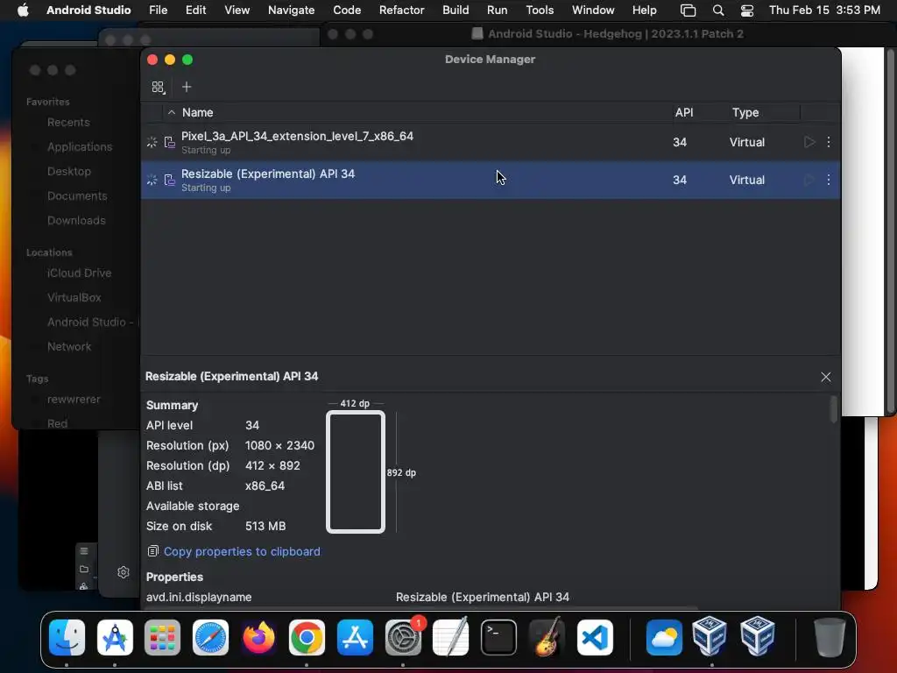Open Stage Manager icon in menu bar
The width and height of the screenshot is (897, 673).
coord(688,11)
